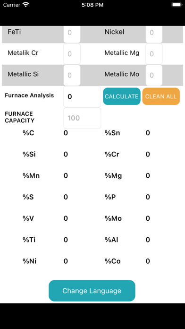
Task: Tap the %Sn result value
Action: (148, 133)
